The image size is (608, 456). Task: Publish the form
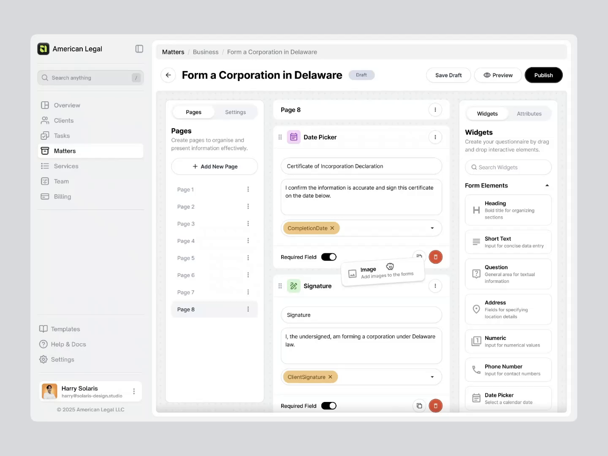pos(543,75)
